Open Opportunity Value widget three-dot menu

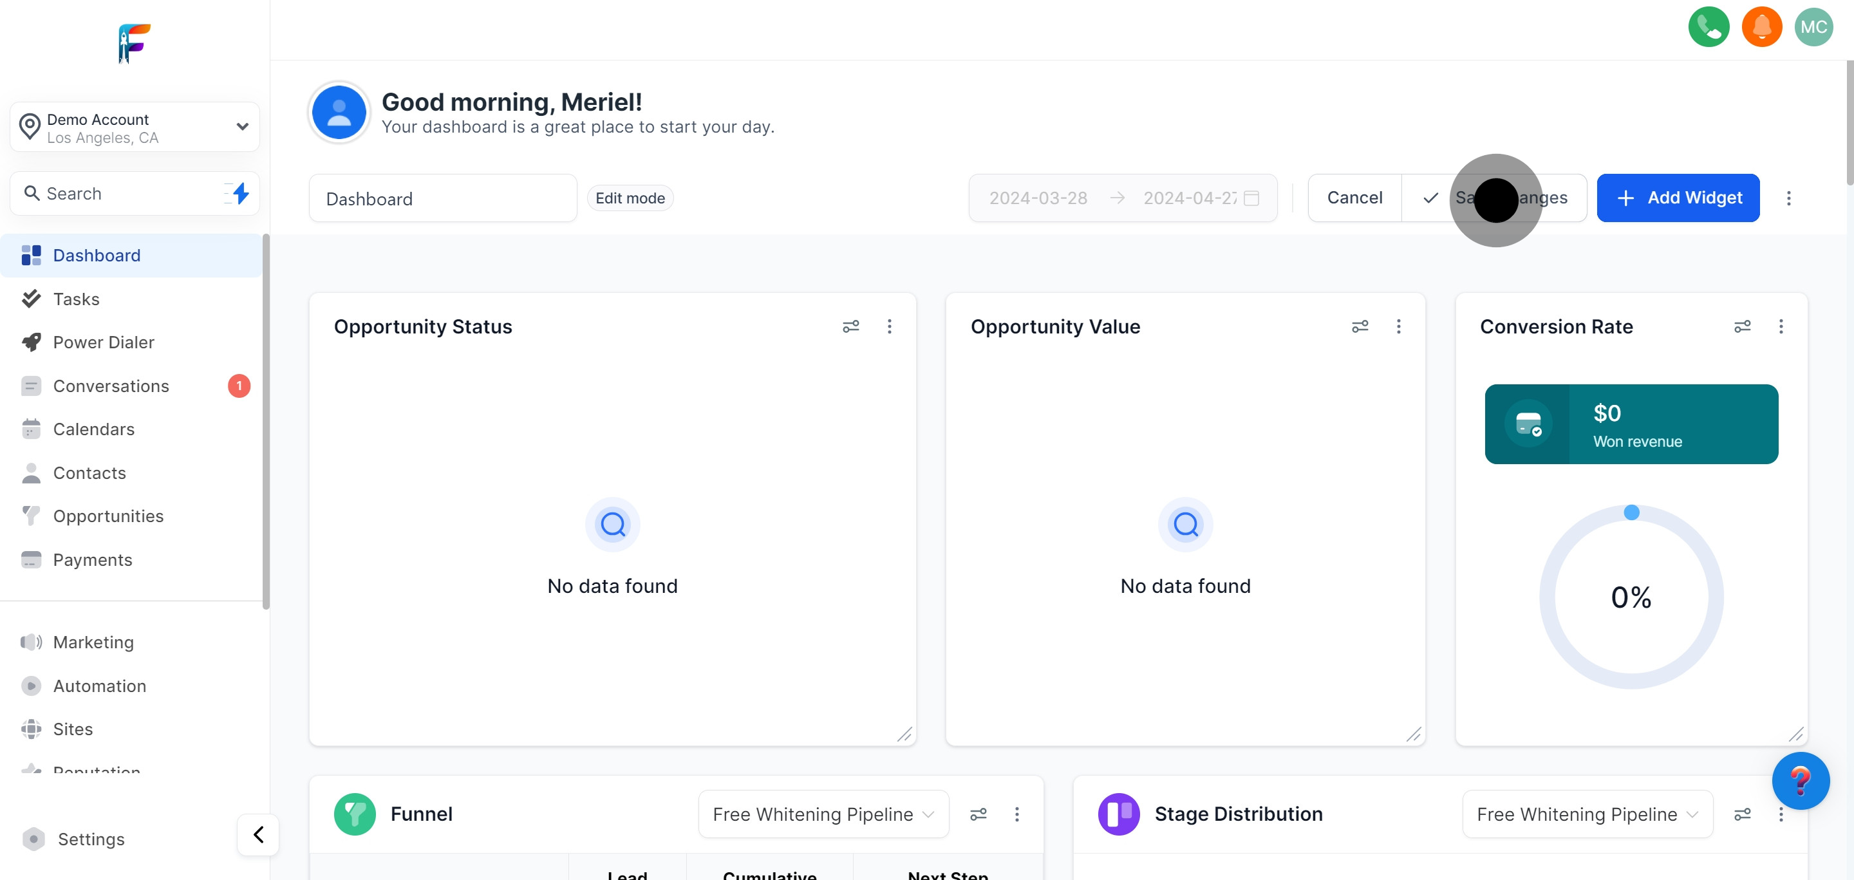[x=1398, y=326]
